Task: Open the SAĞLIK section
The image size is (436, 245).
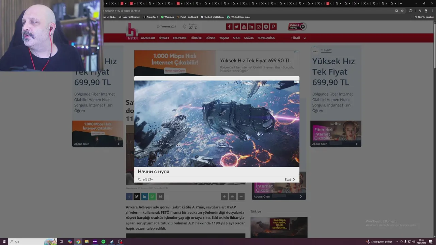Action: [249, 38]
